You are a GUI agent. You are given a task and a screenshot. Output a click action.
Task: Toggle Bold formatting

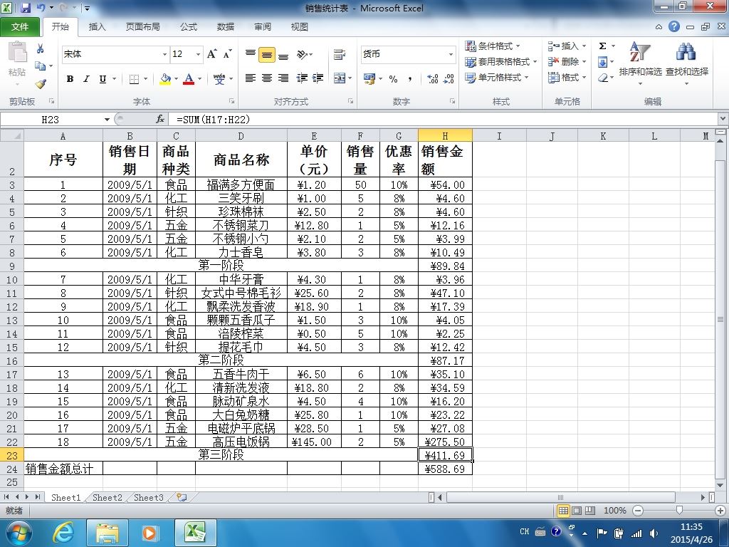(70, 79)
